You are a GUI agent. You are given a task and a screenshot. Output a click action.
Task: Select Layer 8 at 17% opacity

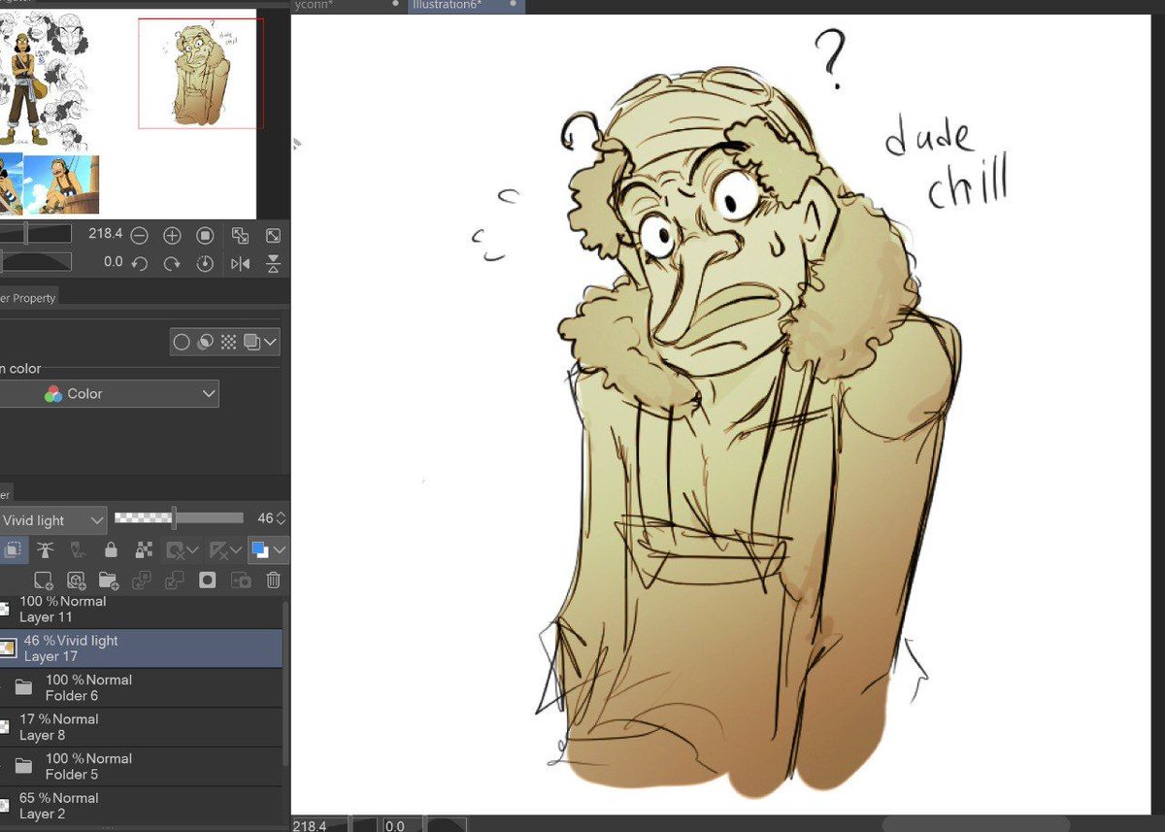pos(141,727)
